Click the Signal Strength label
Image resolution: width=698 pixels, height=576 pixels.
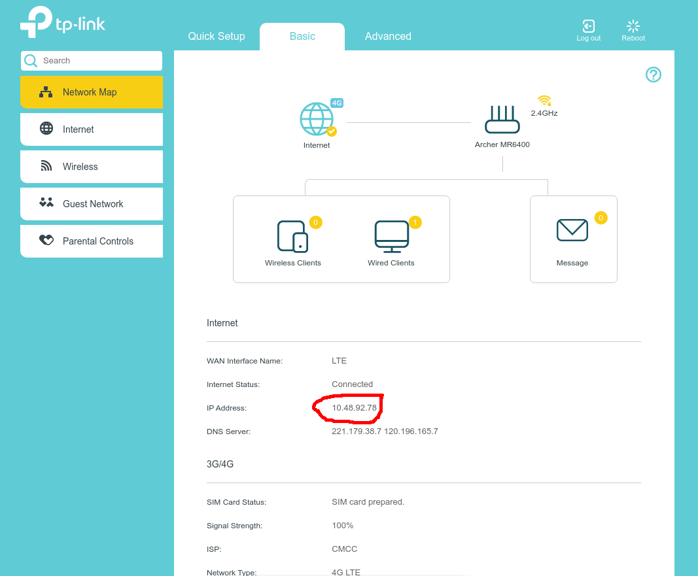coord(234,526)
